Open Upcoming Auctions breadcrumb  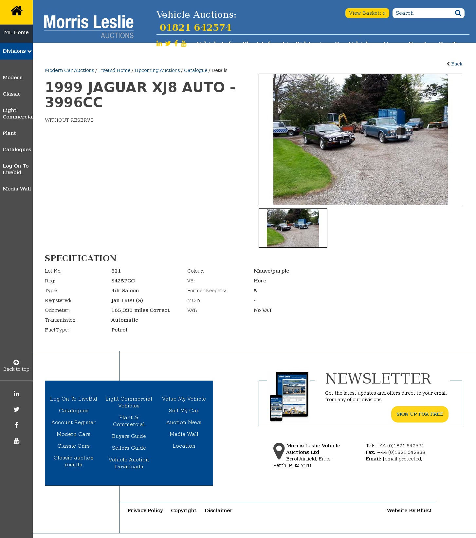157,70
